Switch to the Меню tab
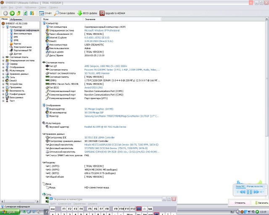 pos(5,19)
